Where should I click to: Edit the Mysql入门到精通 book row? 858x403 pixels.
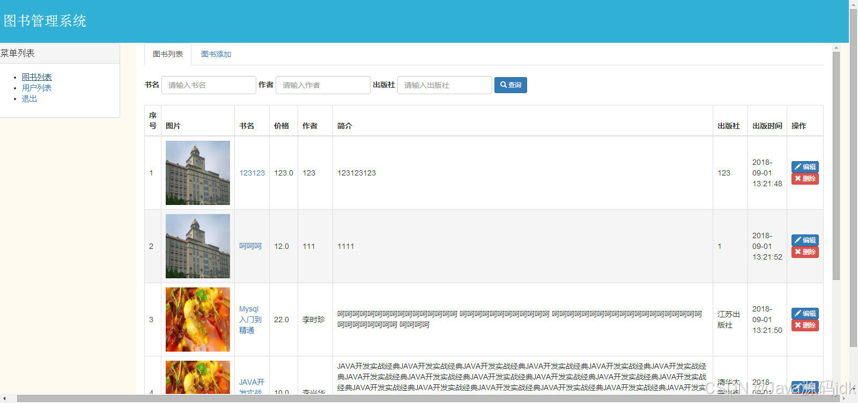(805, 314)
